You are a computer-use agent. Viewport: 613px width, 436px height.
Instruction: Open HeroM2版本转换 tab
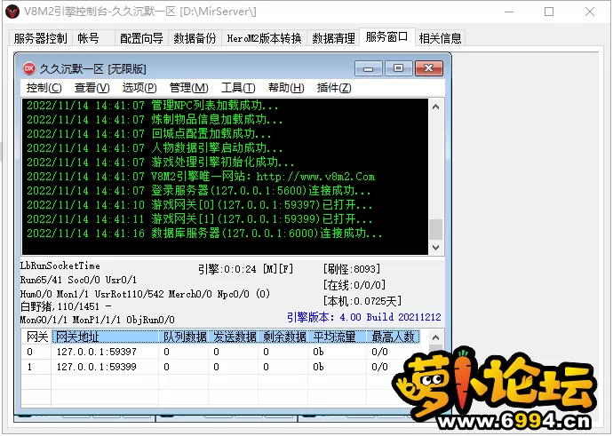tap(264, 38)
